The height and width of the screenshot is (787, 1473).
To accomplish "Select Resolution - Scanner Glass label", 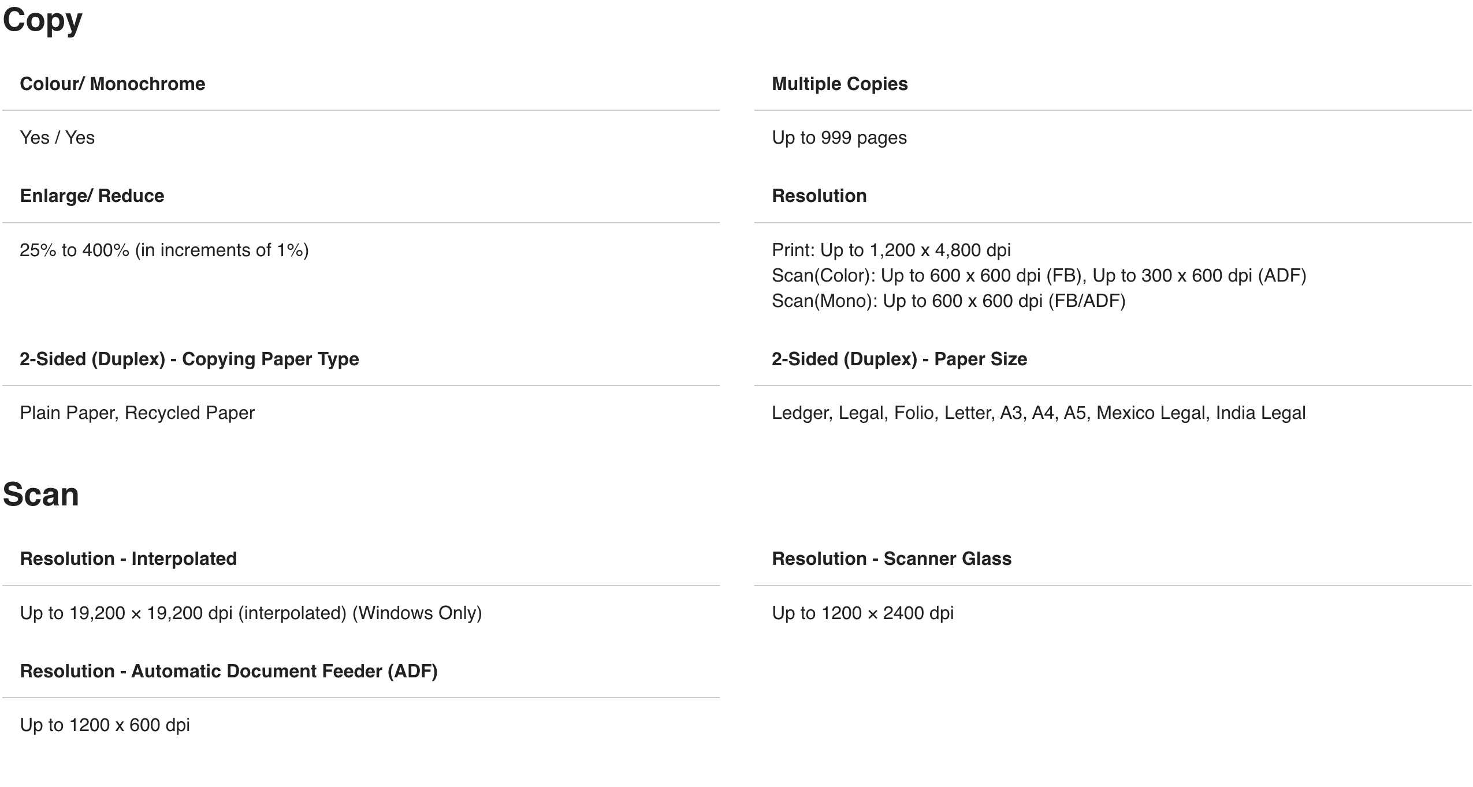I will [x=892, y=559].
